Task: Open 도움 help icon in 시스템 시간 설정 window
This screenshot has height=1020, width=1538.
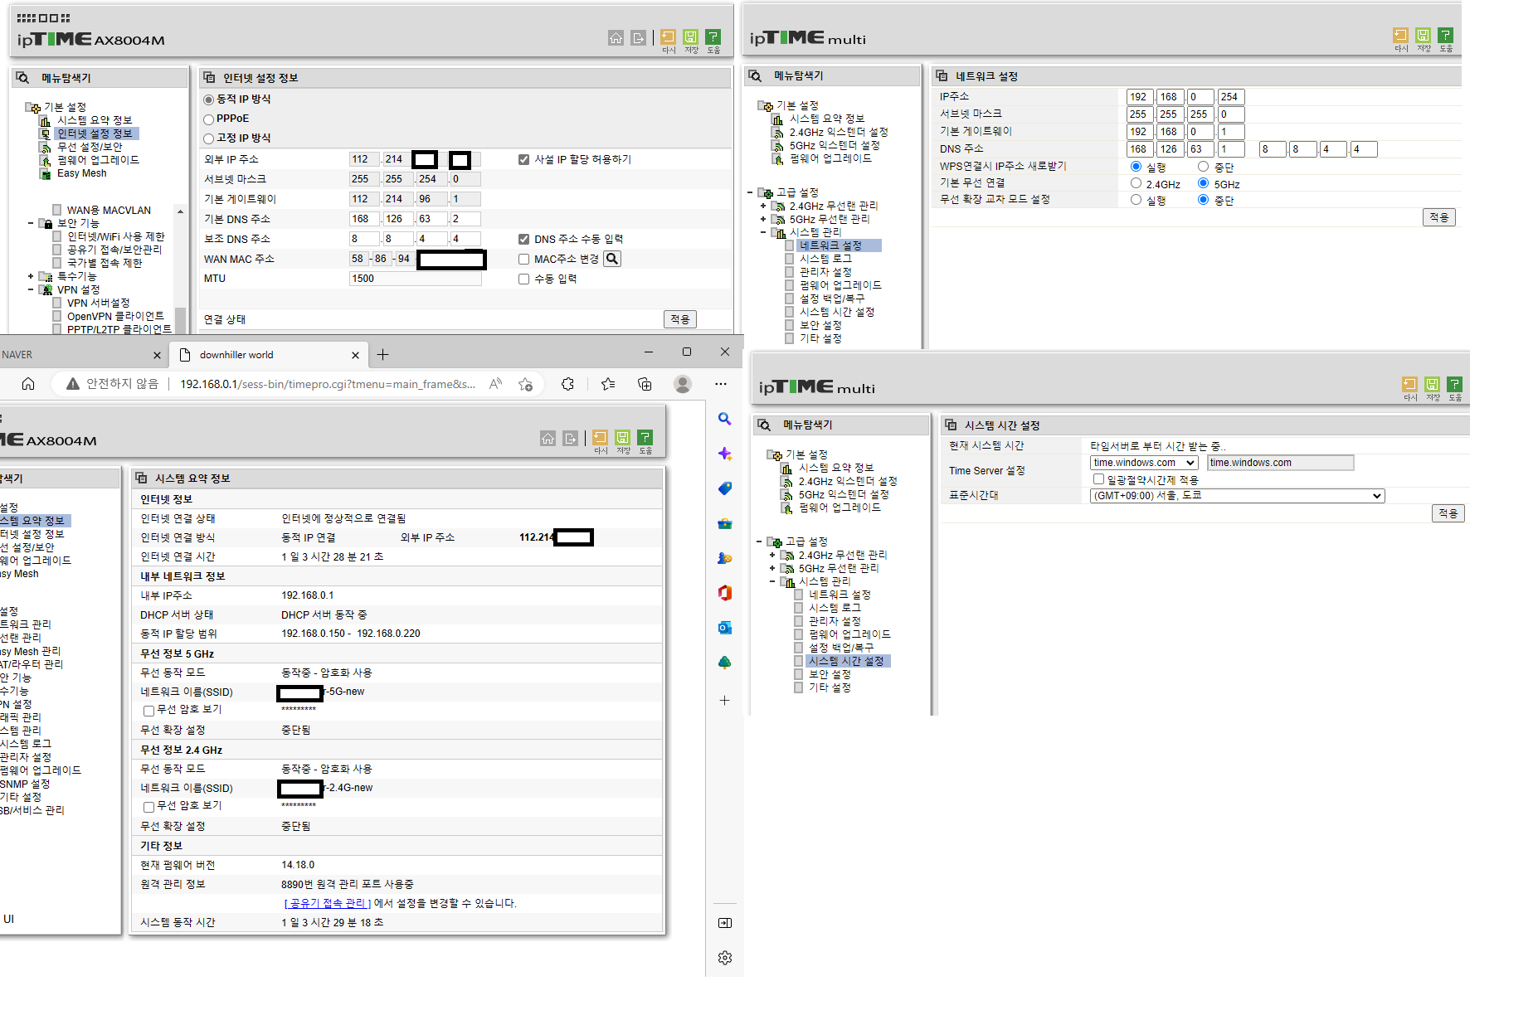Action: point(1454,384)
